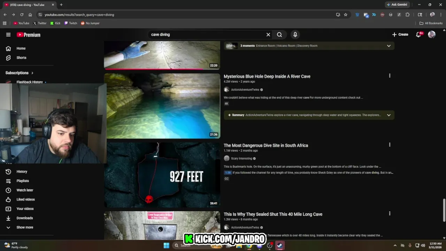Switch to the cave diving YouTube tab
446x251 pixels.
pos(29,5)
